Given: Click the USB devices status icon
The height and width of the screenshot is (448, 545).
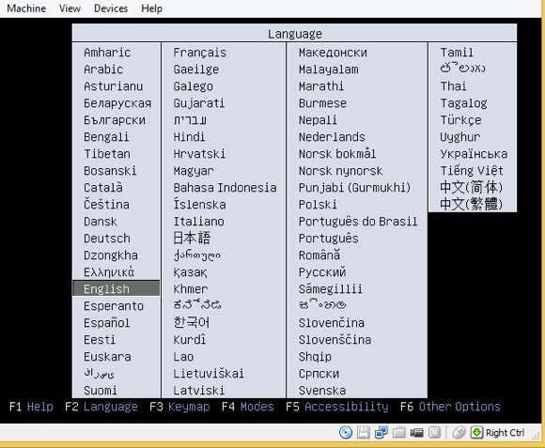Looking at the screenshot, I should point(434,432).
